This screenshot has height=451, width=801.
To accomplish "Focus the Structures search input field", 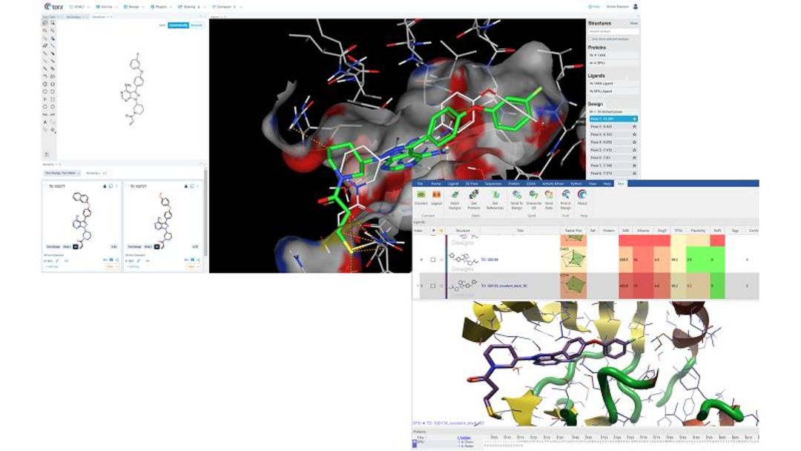I will coord(613,31).
